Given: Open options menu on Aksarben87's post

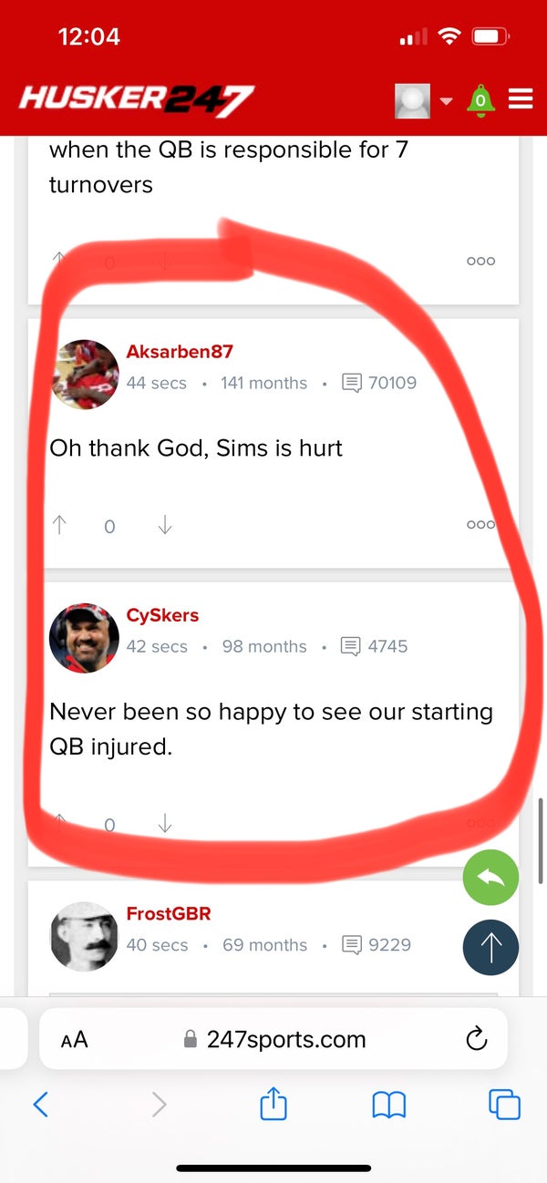Looking at the screenshot, I should [x=480, y=525].
